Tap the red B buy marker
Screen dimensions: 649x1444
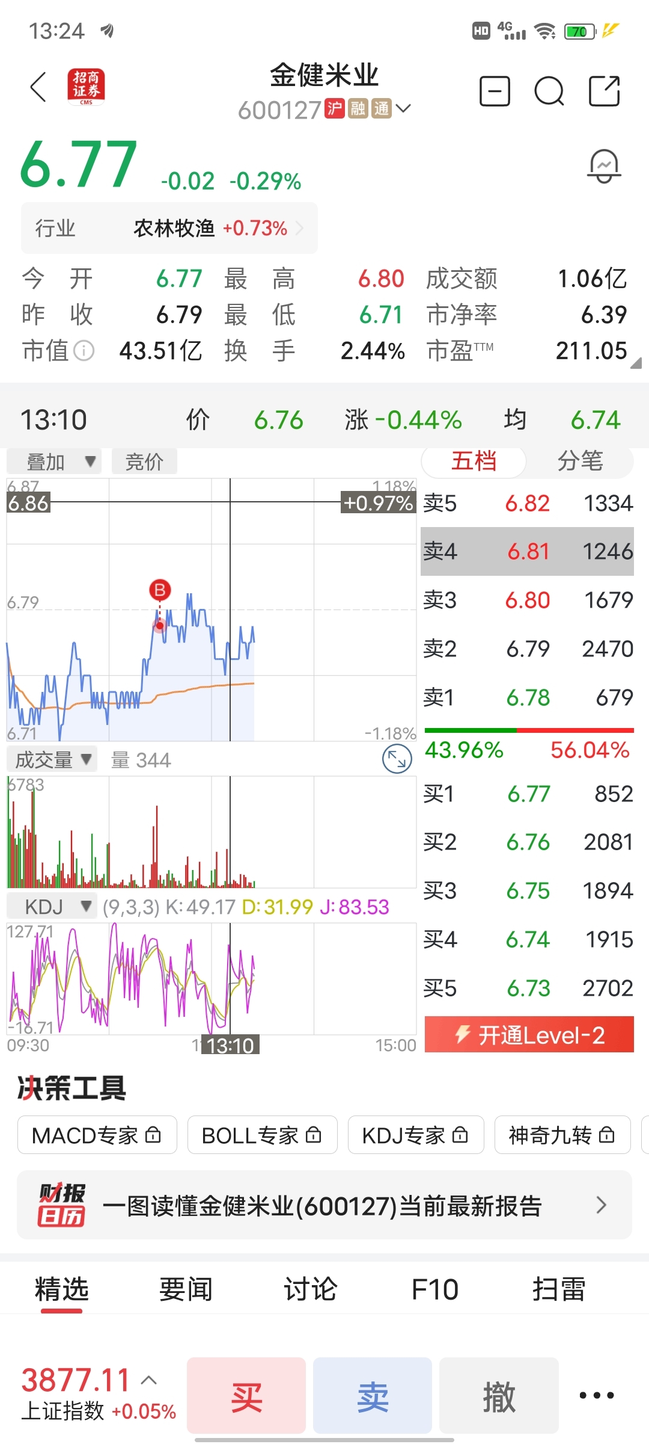pos(160,590)
